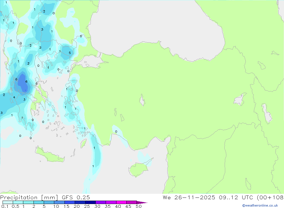The width and height of the screenshot is (284, 208).
Task: Select the 5–10 mm legend color swatch
Action: pos(49,202)
